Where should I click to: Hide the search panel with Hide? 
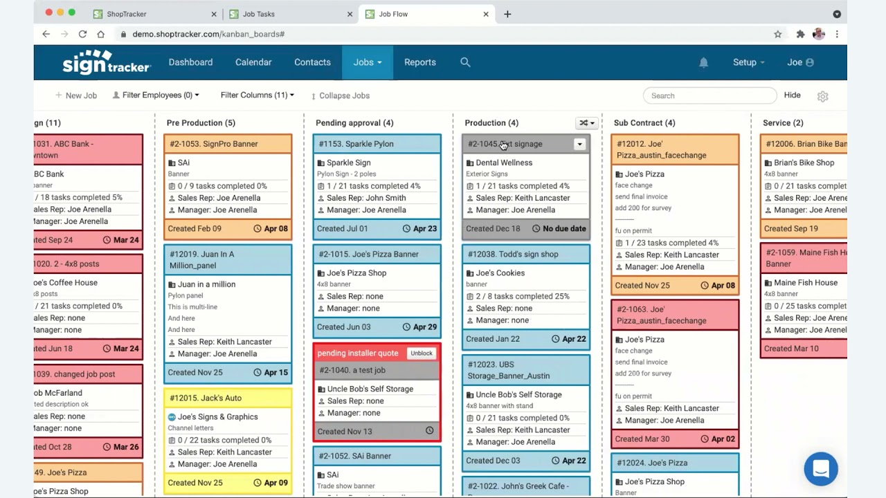(x=792, y=95)
